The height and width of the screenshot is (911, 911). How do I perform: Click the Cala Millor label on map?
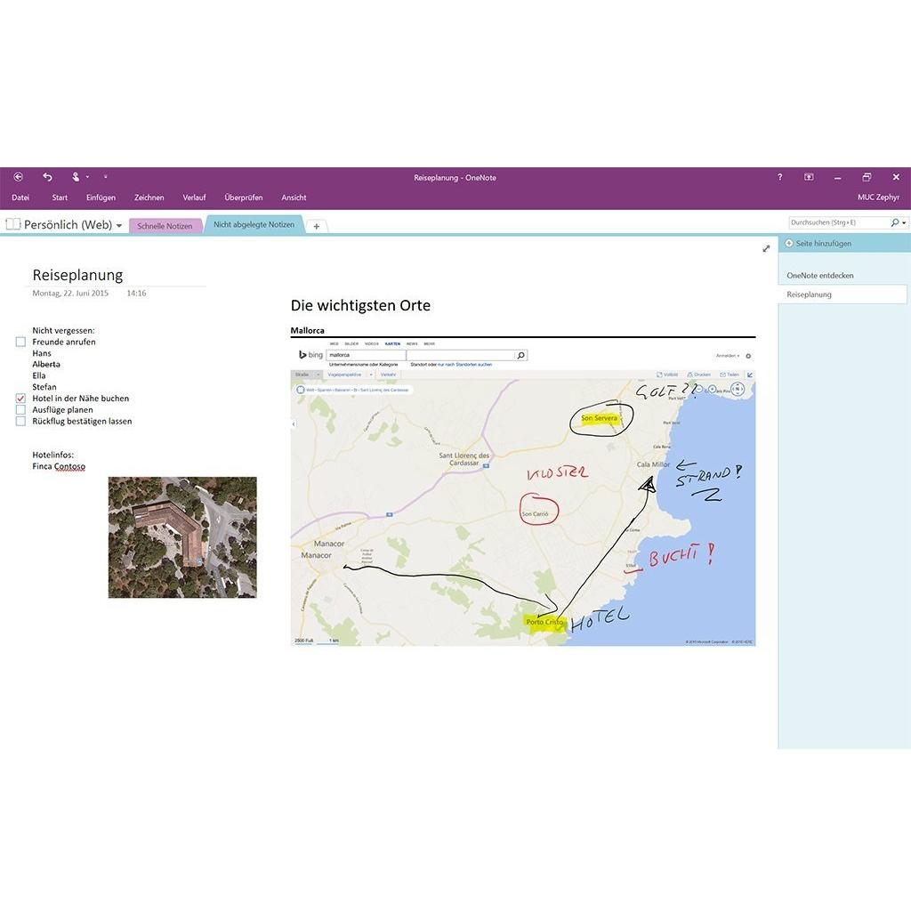click(653, 464)
